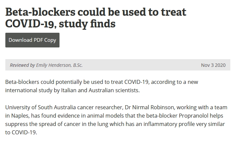
Task: Click the reviewer name Emily Henderson, B.Sc.
Action: (60, 65)
